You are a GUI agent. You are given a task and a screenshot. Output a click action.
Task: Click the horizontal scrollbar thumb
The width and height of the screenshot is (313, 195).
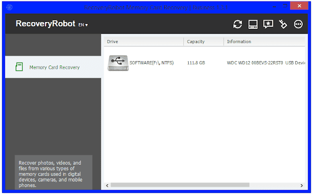click(180, 185)
